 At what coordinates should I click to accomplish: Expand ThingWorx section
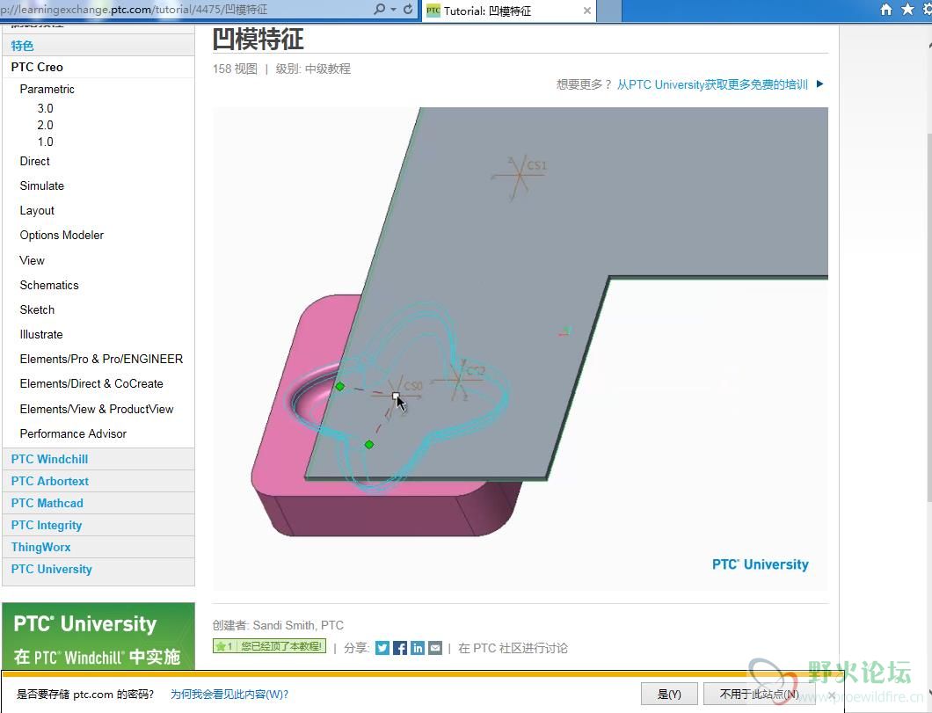tap(98, 547)
